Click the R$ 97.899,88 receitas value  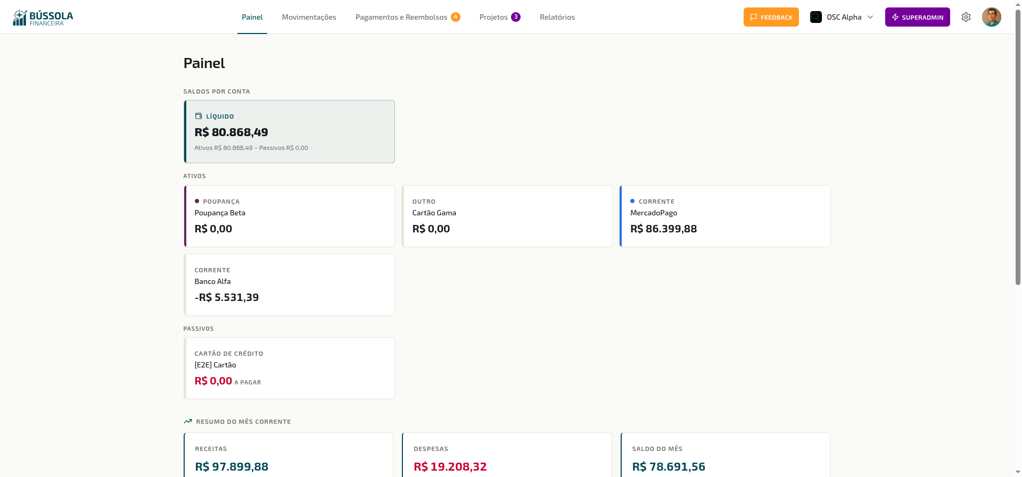point(232,466)
